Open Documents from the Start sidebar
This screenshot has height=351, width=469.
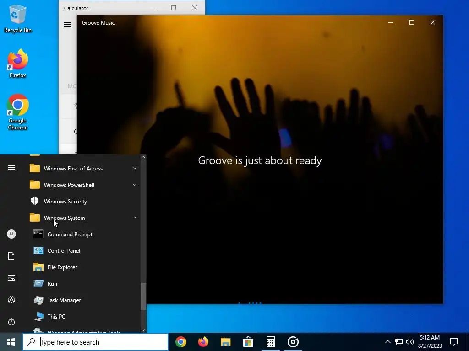[x=11, y=256]
